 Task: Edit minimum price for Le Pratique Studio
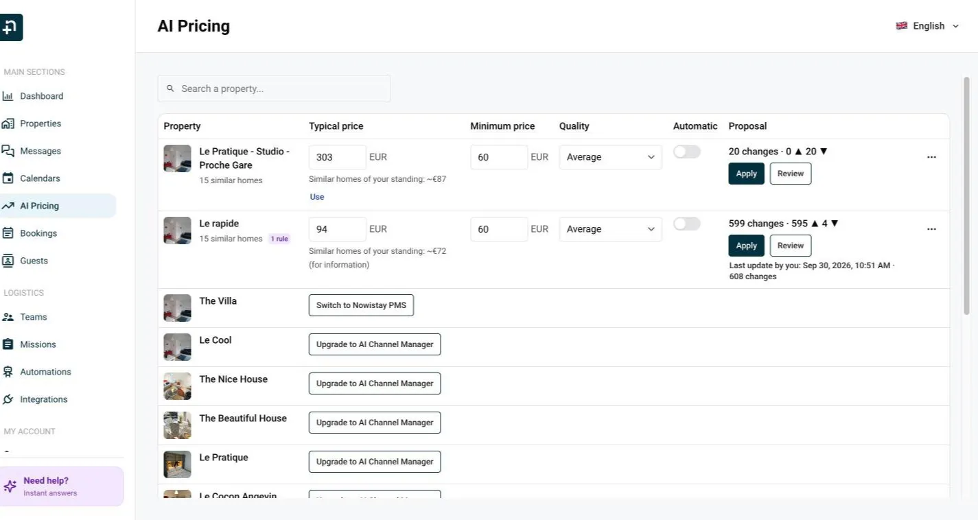(x=499, y=157)
